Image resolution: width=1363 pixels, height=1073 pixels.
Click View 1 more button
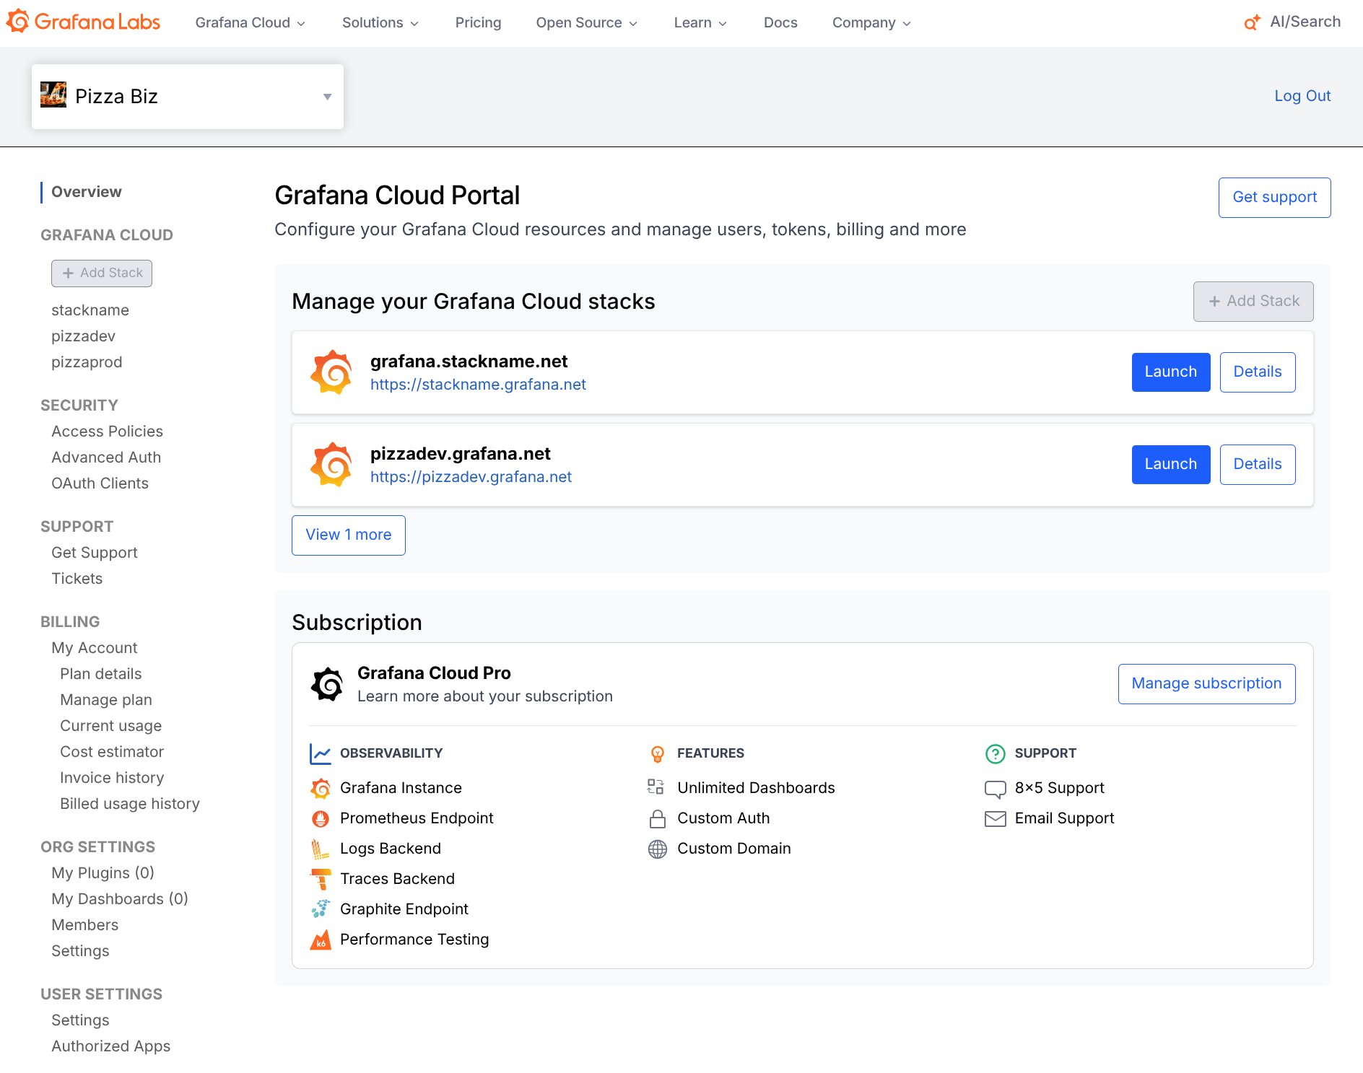tap(349, 535)
